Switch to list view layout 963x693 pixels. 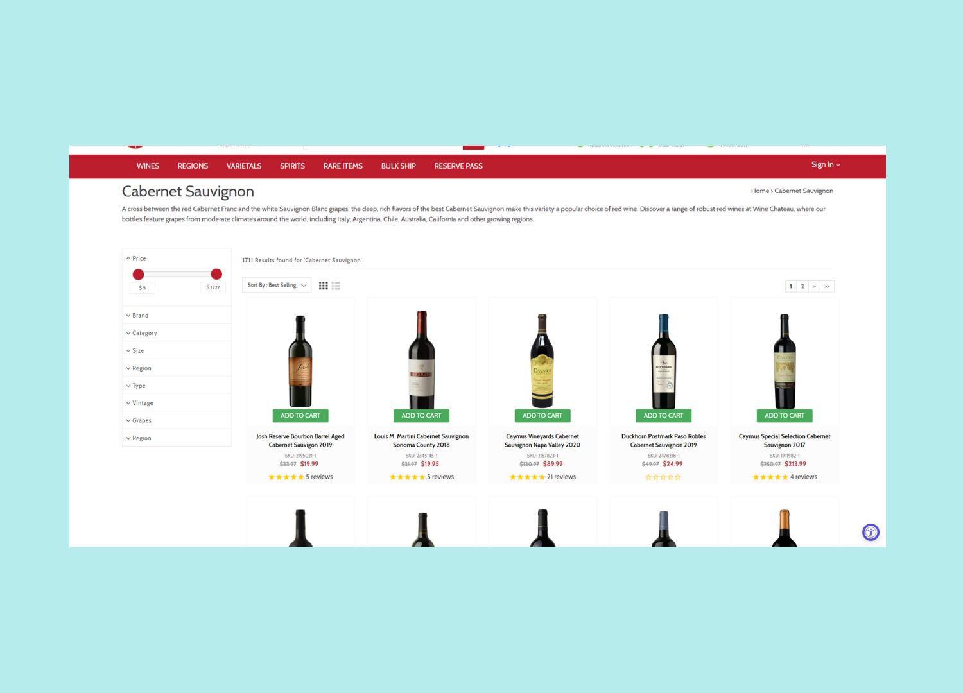[x=336, y=286]
